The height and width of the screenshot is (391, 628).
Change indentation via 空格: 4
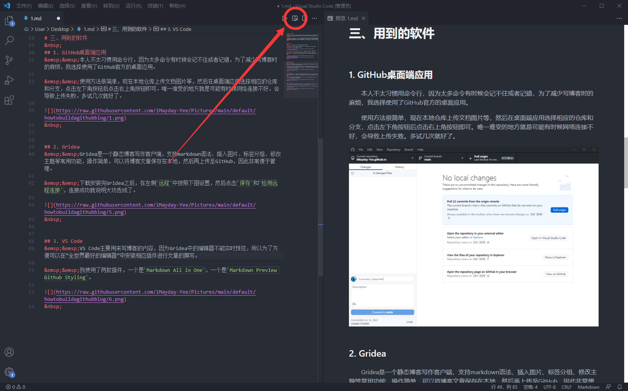(x=530, y=387)
